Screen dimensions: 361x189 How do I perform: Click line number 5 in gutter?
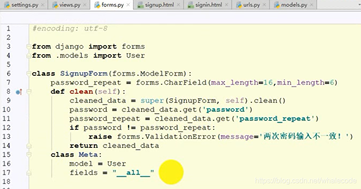pos(9,65)
